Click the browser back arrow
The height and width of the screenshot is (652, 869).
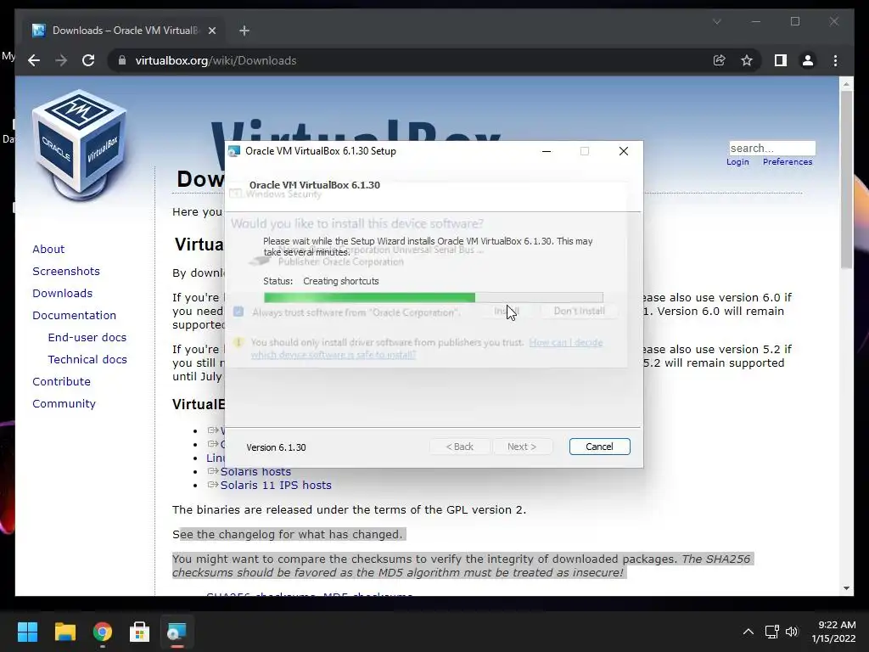34,60
